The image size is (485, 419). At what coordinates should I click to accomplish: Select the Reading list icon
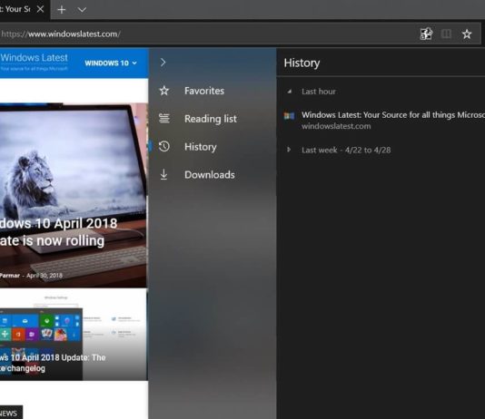tap(164, 119)
